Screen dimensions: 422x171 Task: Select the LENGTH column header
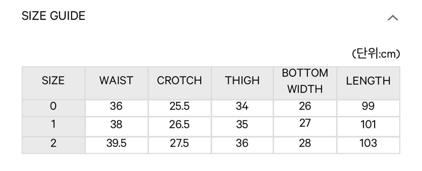pyautogui.click(x=368, y=80)
